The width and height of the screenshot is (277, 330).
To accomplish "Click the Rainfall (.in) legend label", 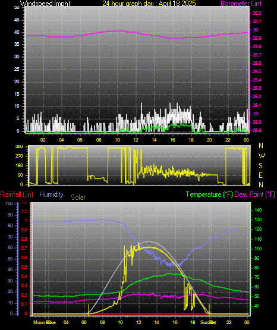I will point(17,194).
